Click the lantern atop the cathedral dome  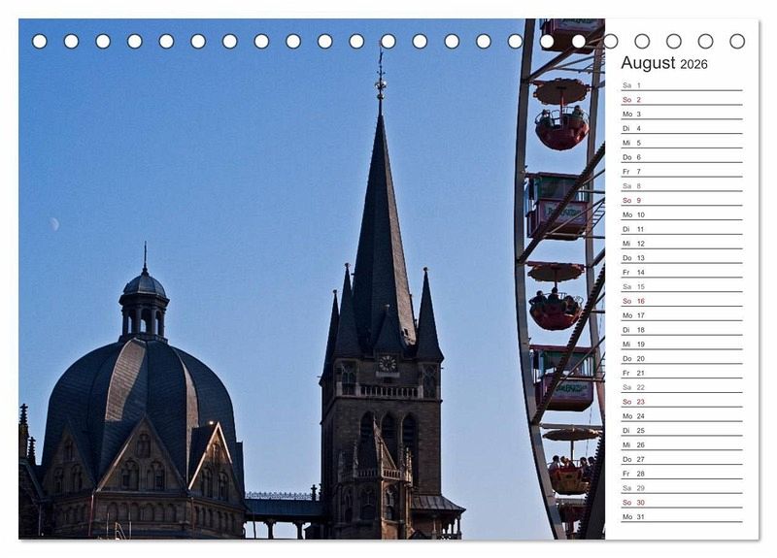pyautogui.click(x=144, y=303)
